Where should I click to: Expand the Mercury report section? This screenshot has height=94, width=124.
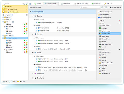point(33,74)
